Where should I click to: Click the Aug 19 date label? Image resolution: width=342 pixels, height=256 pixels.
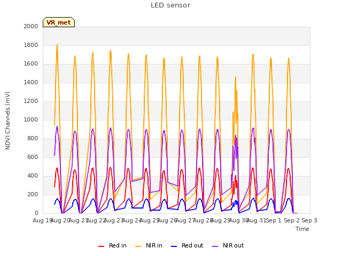point(42,220)
